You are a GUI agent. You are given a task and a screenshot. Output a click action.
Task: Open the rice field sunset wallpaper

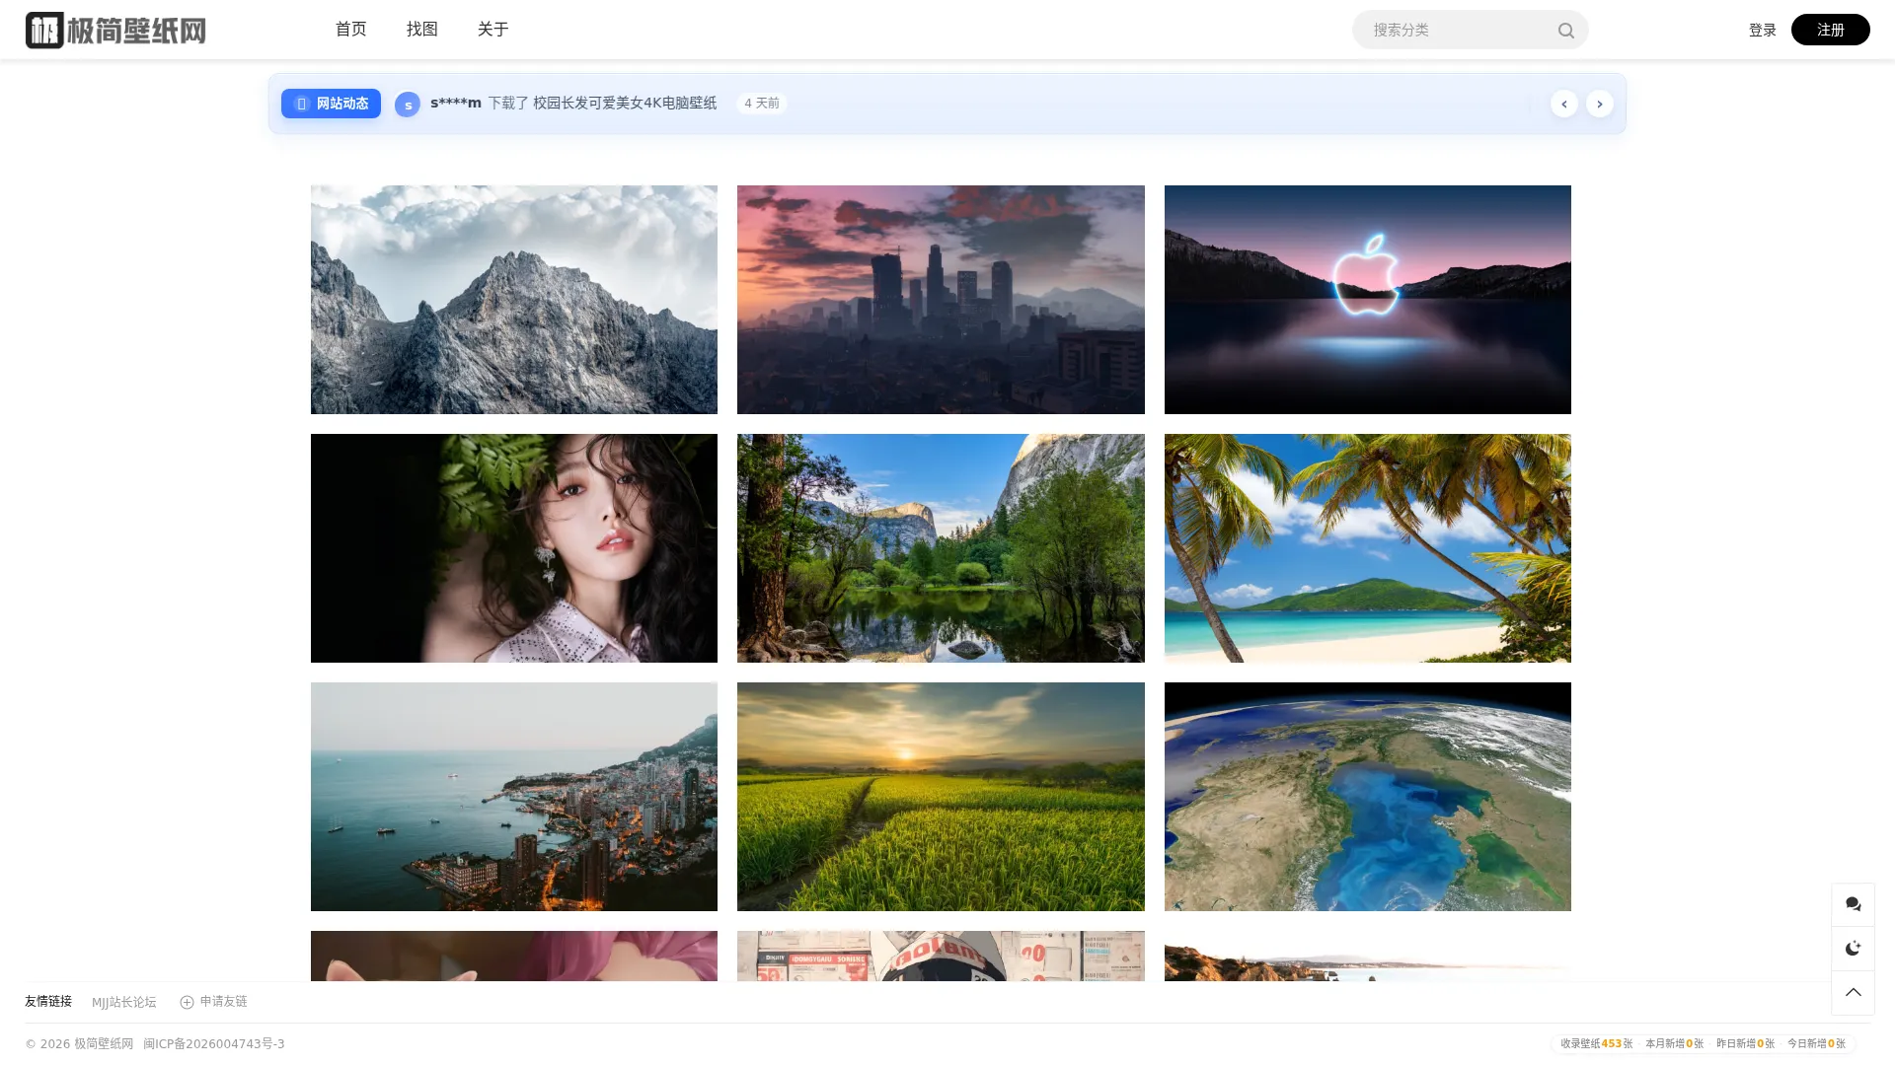pyautogui.click(x=941, y=797)
